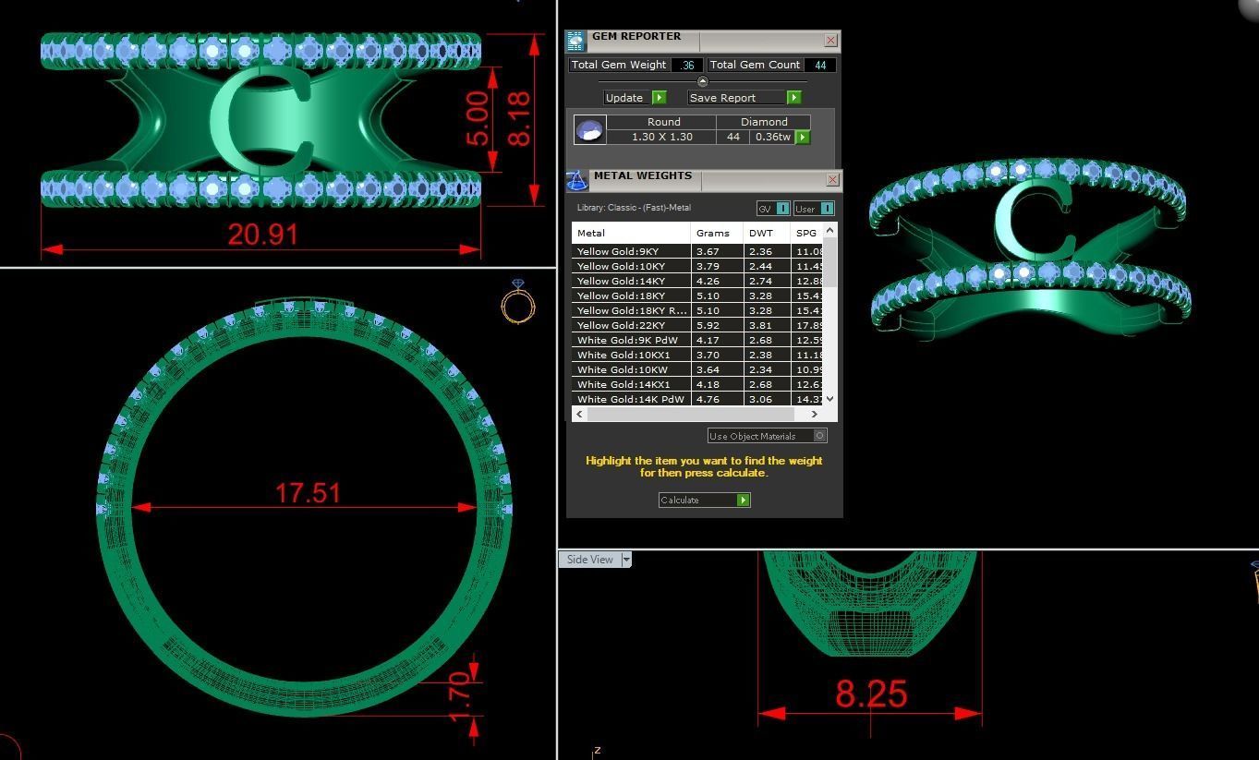Sort by the Metal column header
The image size is (1259, 760).
point(631,233)
